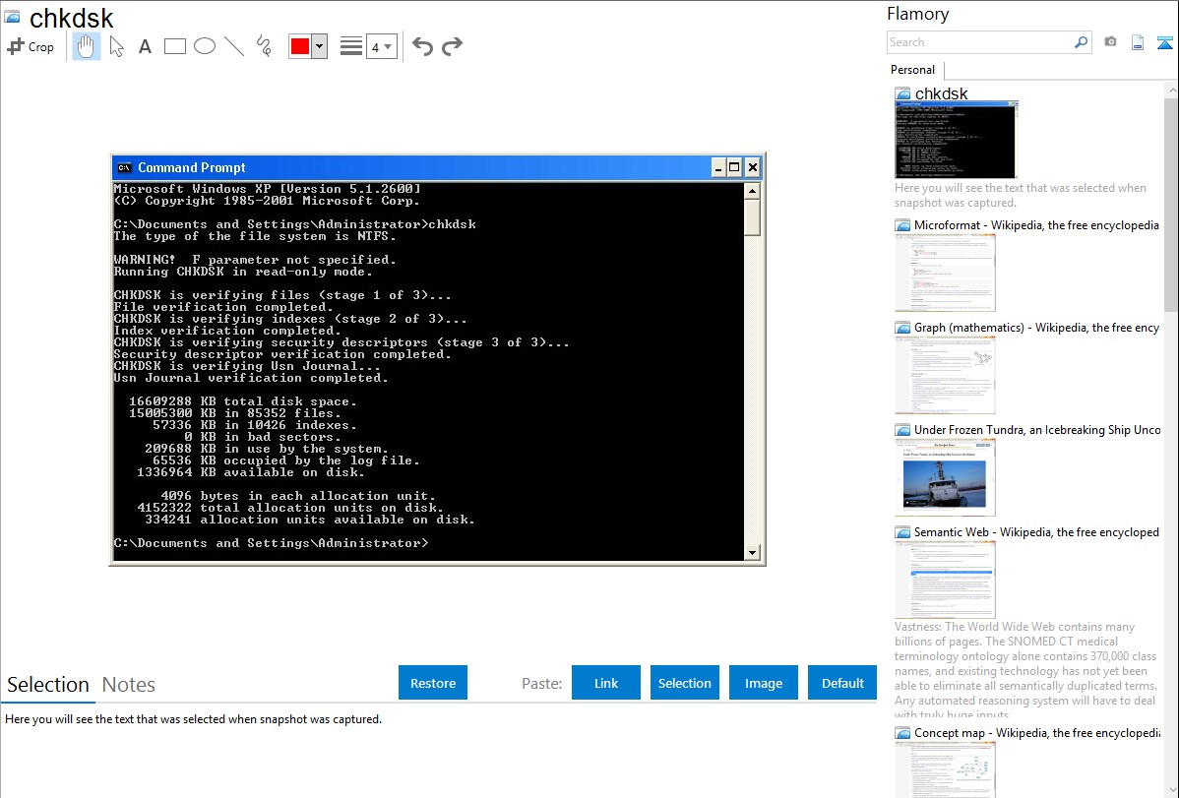
Task: Activate the hand pan tool
Action: tap(86, 46)
